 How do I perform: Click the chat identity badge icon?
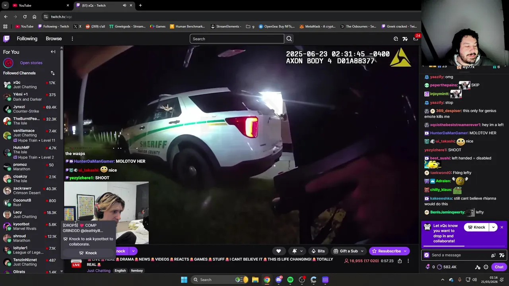(427, 255)
